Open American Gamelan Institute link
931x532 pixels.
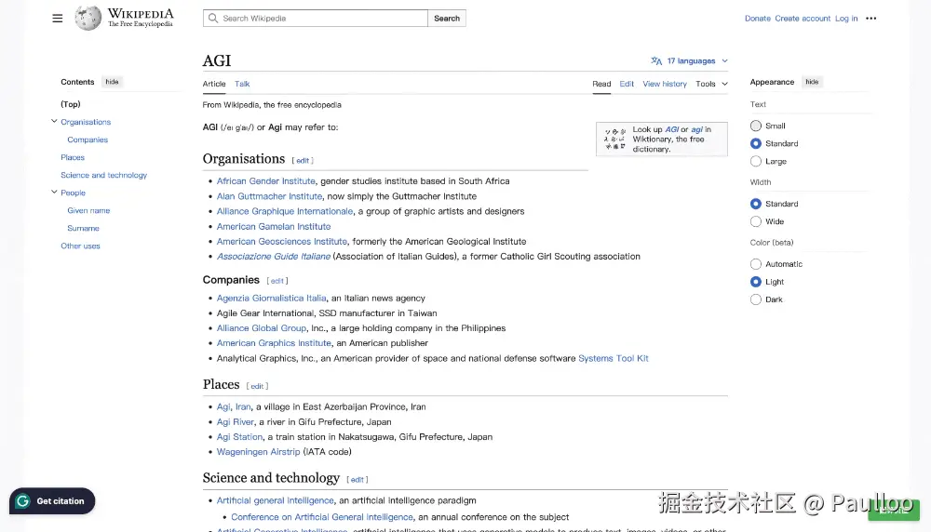point(273,227)
